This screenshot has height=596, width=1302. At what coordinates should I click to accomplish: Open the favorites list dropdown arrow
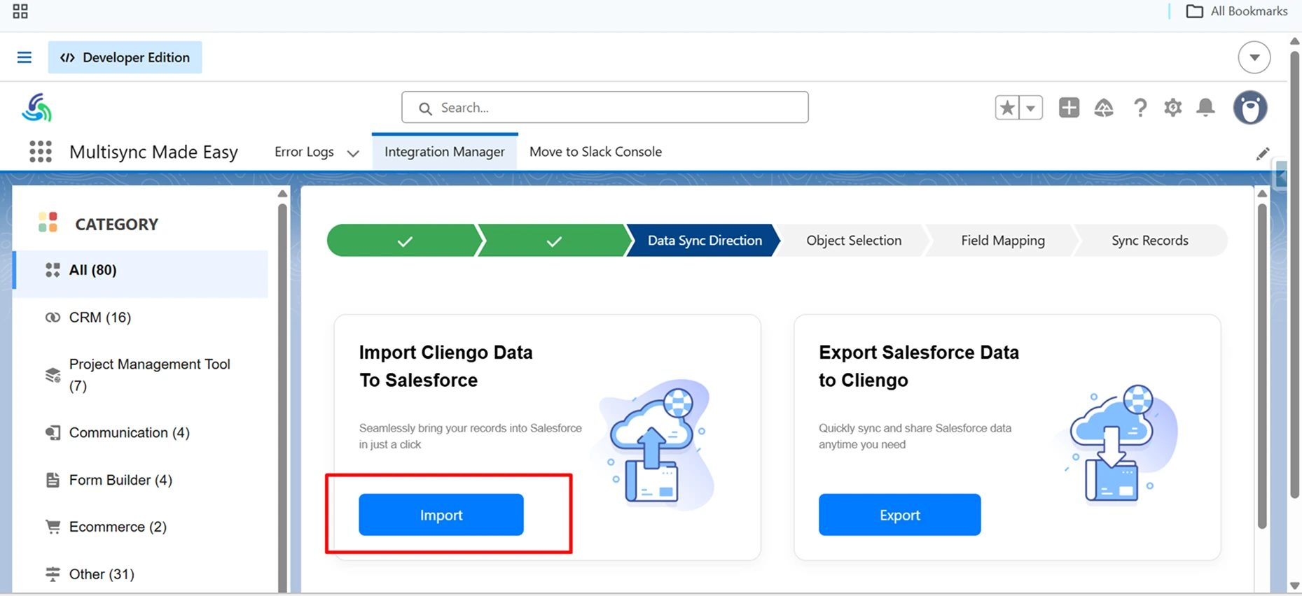click(x=1031, y=108)
